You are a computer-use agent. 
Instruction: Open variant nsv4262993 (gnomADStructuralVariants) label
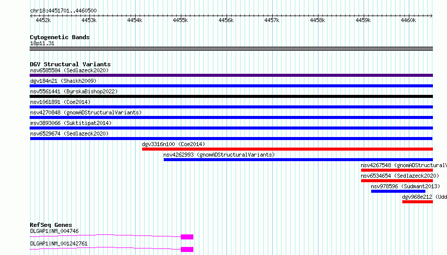point(219,155)
